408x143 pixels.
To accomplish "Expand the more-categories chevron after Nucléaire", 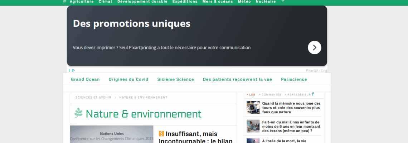I will click(283, 1).
